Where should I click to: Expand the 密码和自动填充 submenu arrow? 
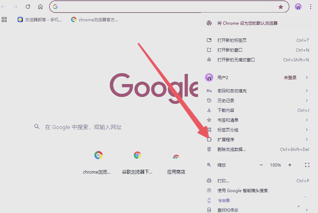click(307, 91)
